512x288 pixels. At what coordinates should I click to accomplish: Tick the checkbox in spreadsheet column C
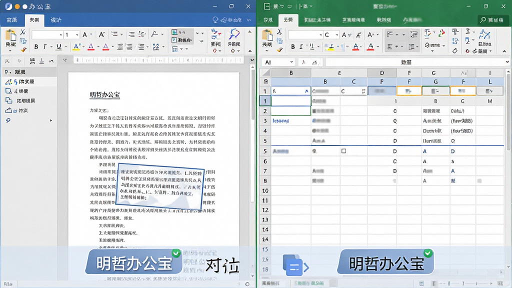tap(343, 151)
